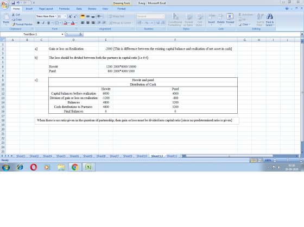Image resolution: width=304 pixels, height=227 pixels.
Task: Open Excel from the Windows taskbar
Action: point(88,167)
